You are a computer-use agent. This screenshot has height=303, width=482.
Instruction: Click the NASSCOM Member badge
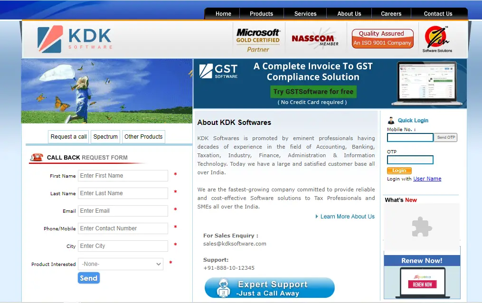(315, 39)
